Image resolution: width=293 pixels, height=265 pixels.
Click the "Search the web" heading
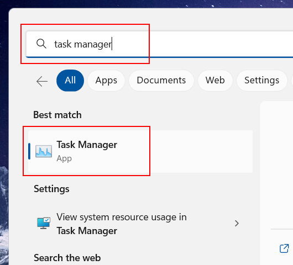tap(67, 258)
